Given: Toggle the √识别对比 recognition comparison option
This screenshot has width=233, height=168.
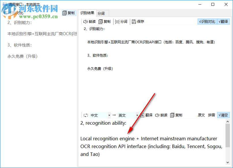Looking at the screenshot, I should (207, 21).
